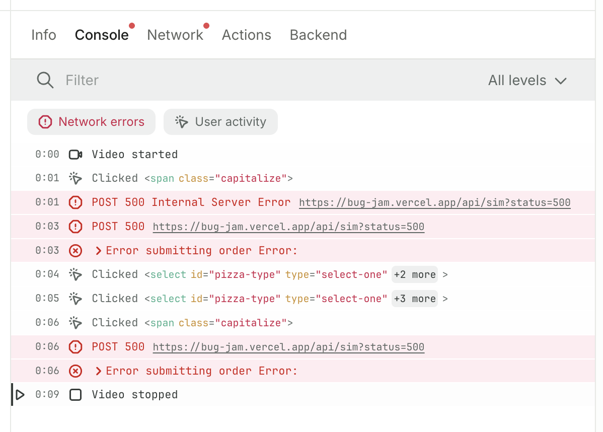The image size is (603, 432).
Task: Switch to the Info tab
Action: point(43,35)
